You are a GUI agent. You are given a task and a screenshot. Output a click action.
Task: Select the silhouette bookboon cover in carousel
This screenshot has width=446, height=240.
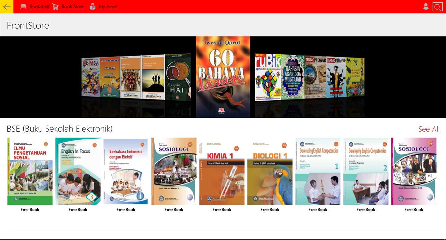pyautogui.click(x=153, y=77)
